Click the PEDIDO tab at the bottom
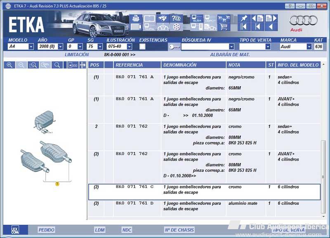The width and height of the screenshot is (330, 238). click(46, 230)
